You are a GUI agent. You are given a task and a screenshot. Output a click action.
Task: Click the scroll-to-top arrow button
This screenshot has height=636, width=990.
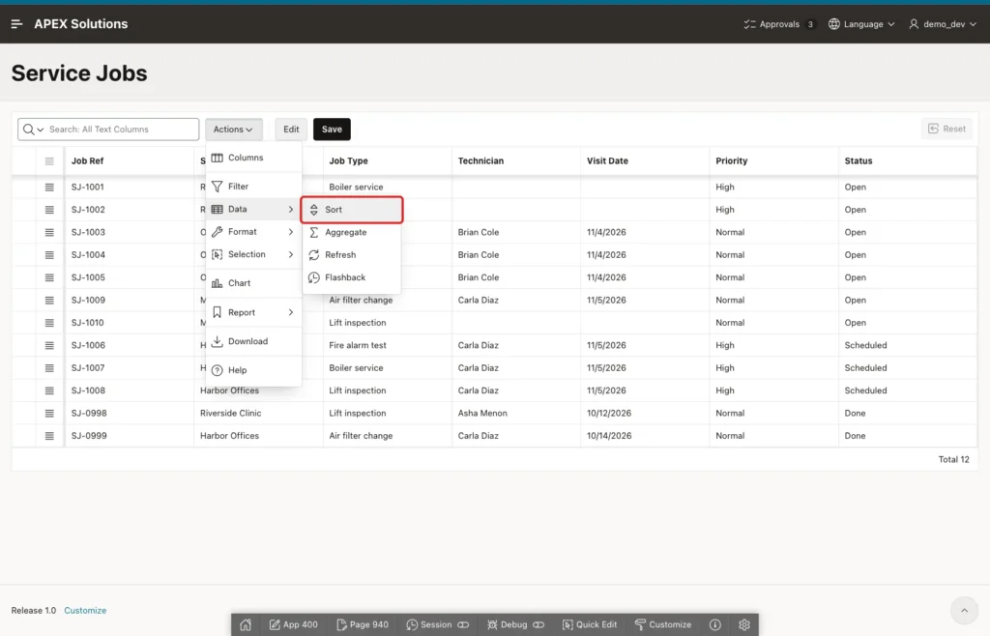coord(964,610)
